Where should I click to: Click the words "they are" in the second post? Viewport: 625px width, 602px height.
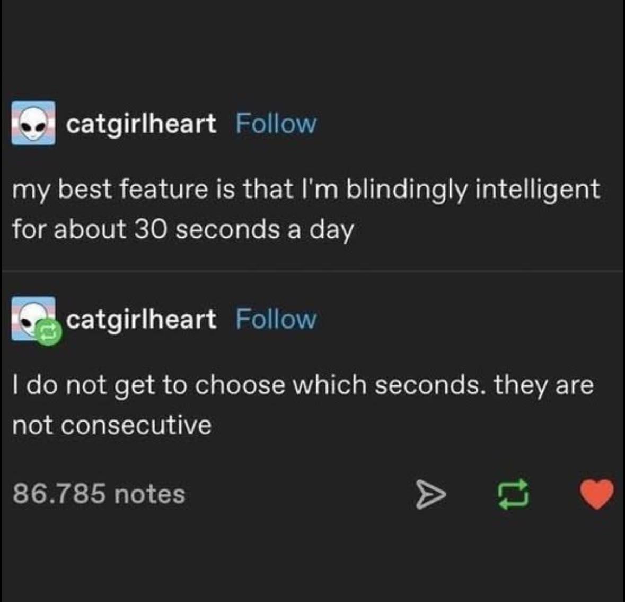(x=543, y=385)
